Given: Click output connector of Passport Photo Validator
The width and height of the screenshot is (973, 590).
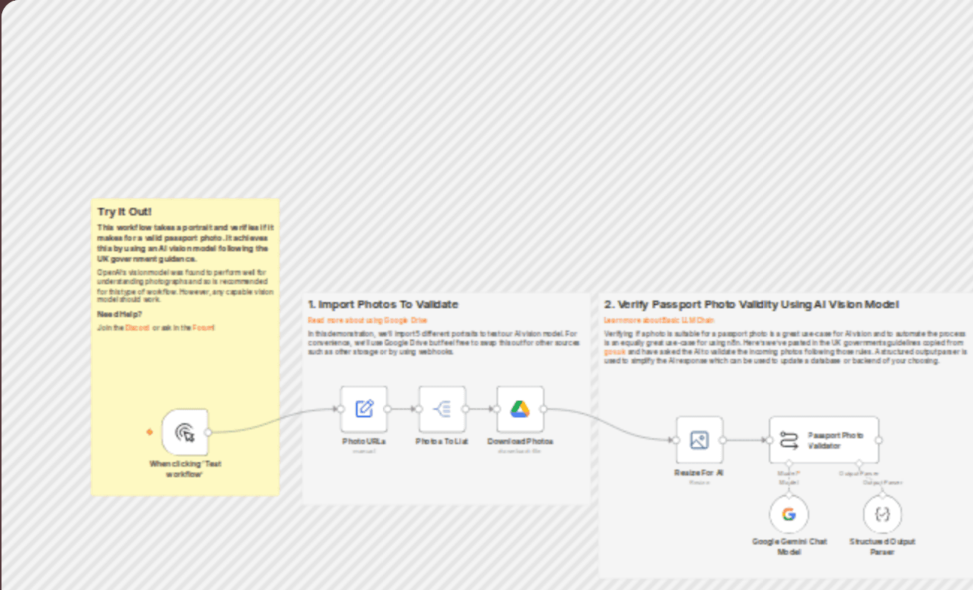Looking at the screenshot, I should click(x=879, y=440).
